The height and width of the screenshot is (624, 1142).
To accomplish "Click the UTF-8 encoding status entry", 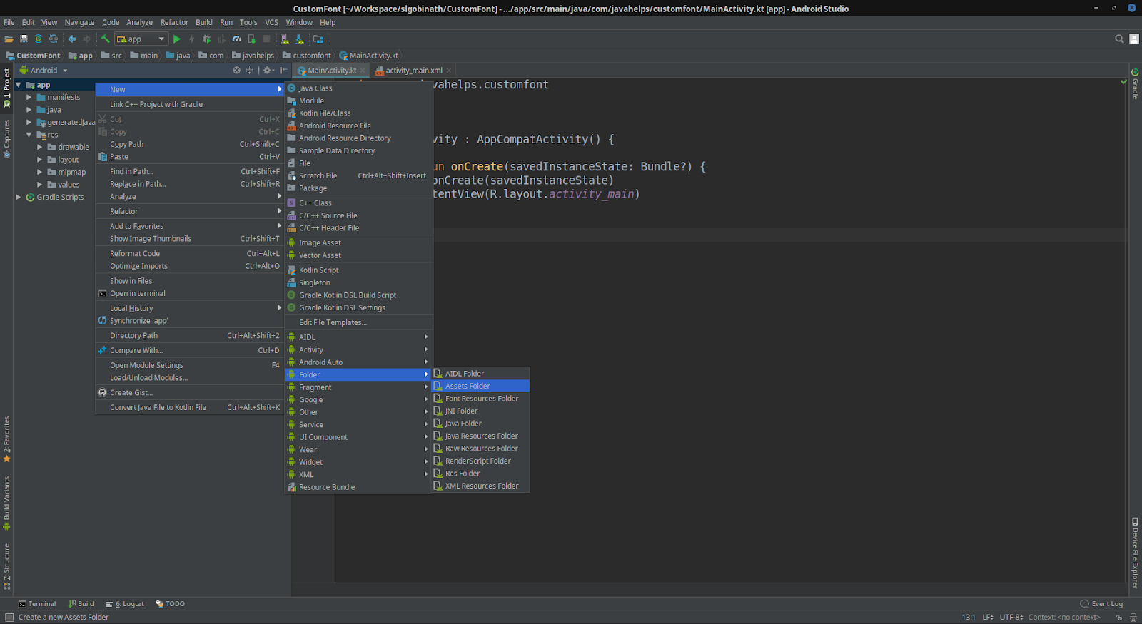I will tap(1011, 618).
